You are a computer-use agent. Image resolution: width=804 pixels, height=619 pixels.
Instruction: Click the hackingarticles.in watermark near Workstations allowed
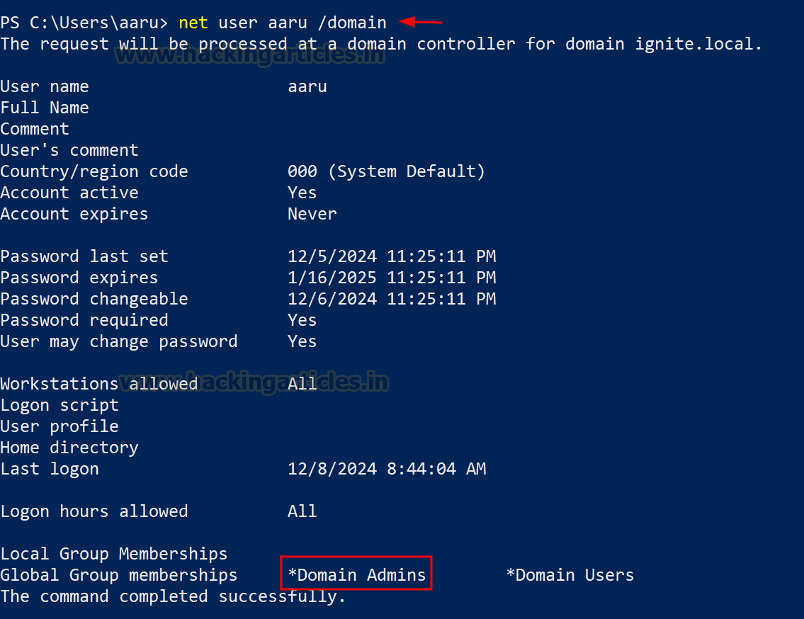point(254,382)
